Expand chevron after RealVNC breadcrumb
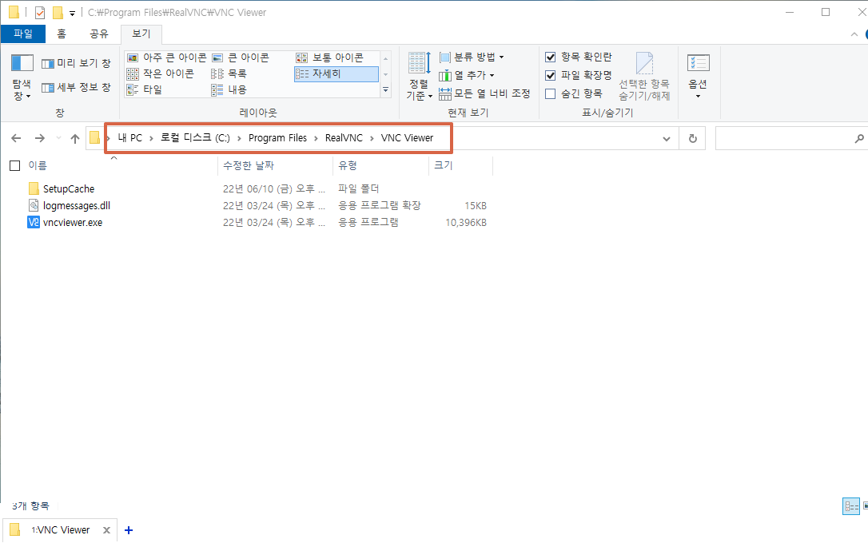Screen dimensions: 868x543 [x=372, y=139]
